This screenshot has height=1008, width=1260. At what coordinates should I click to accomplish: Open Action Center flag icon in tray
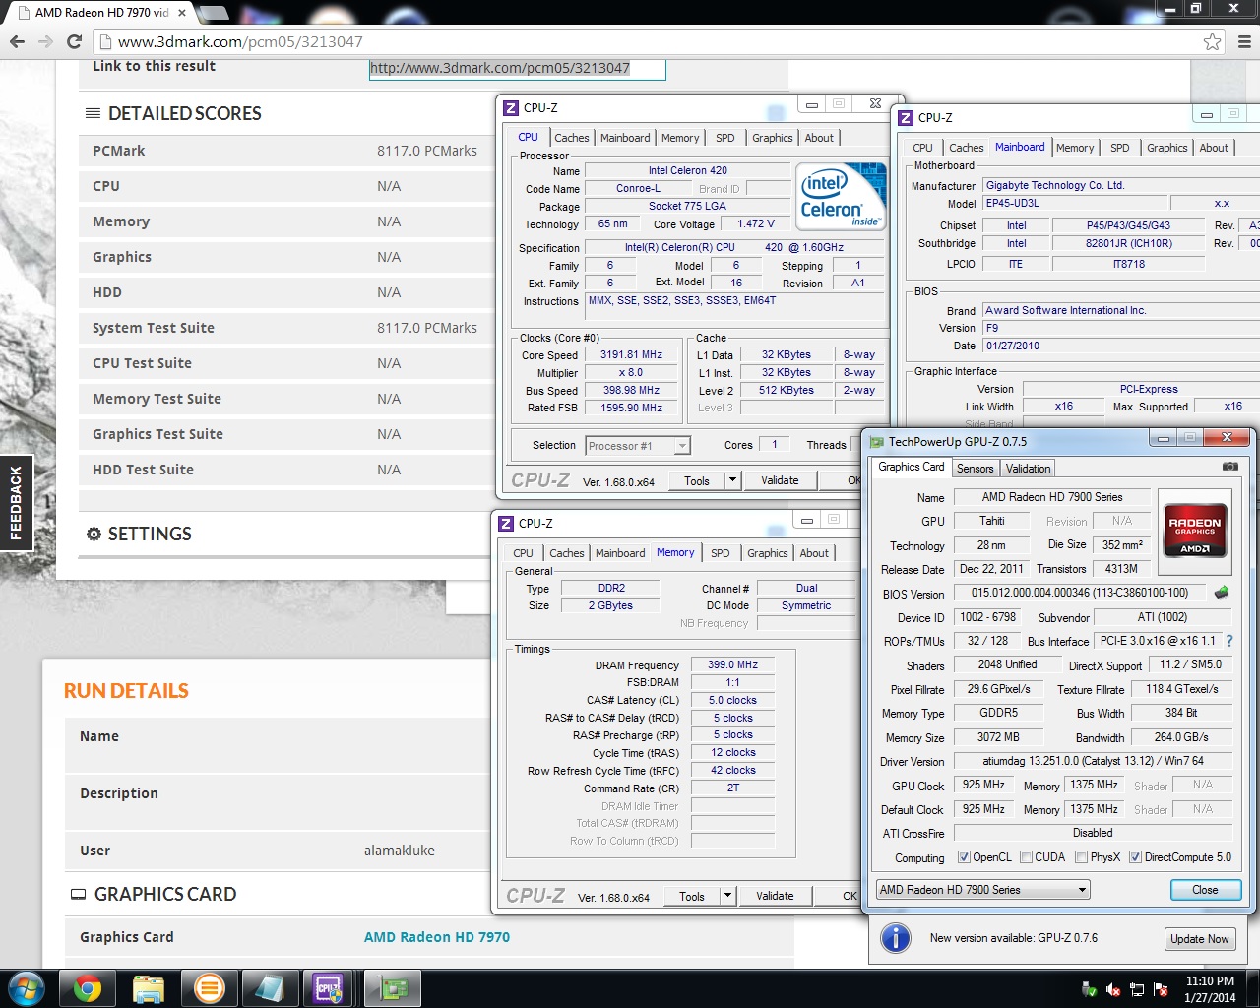click(1161, 989)
